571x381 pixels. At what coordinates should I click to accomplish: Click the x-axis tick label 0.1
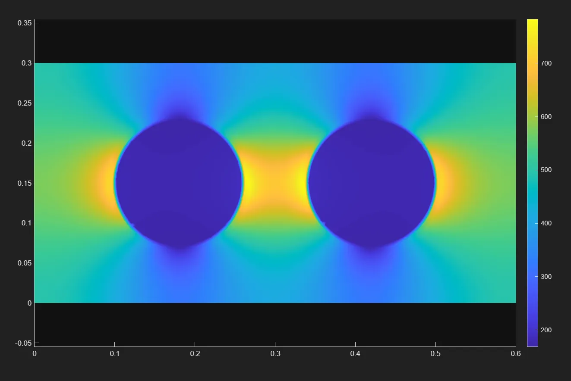pyautogui.click(x=114, y=354)
